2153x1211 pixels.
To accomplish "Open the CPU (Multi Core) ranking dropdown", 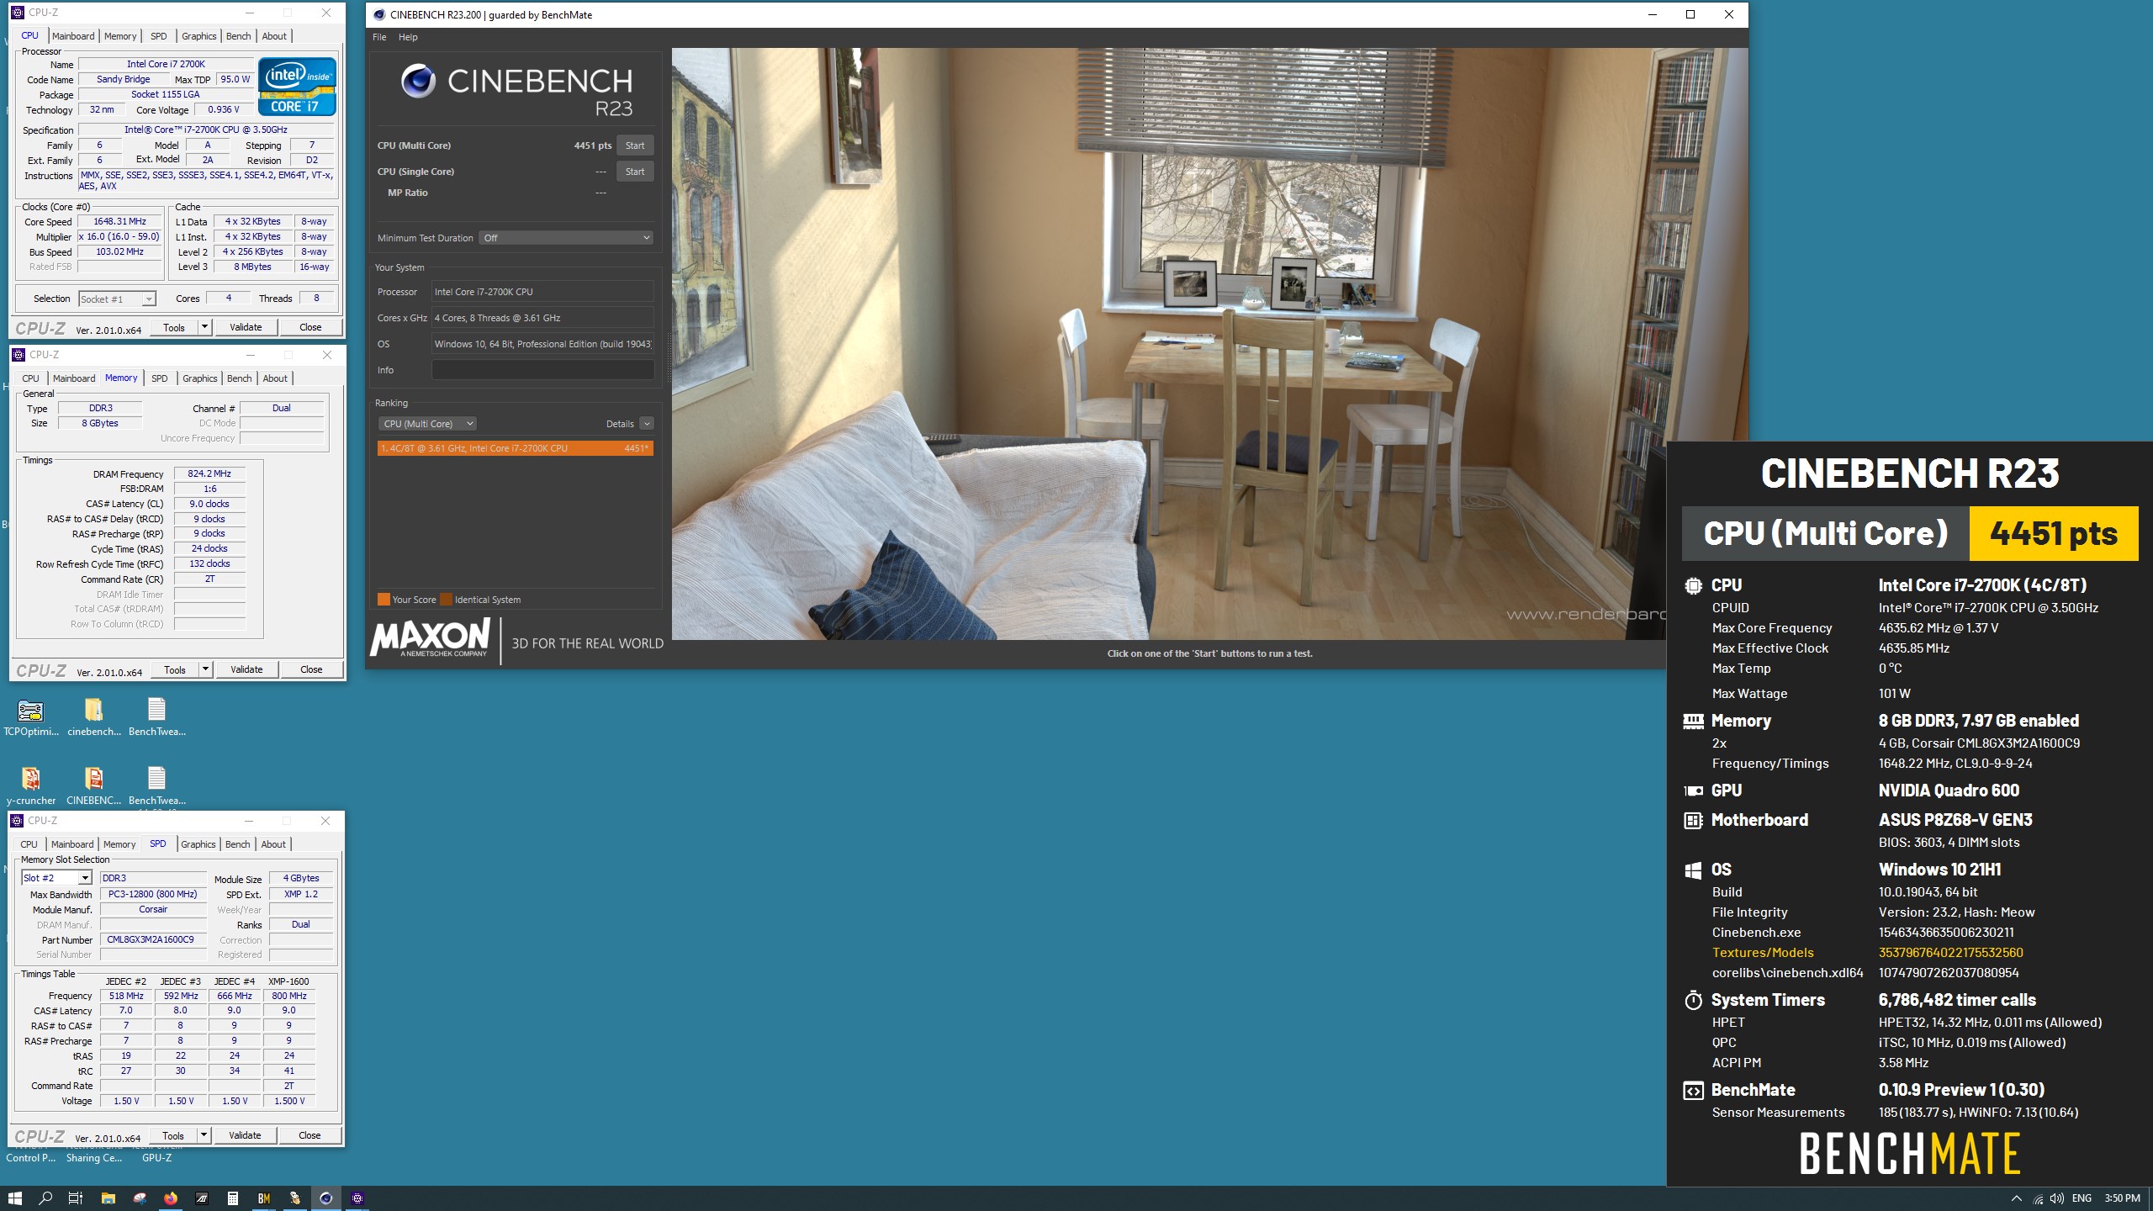I will pos(427,424).
